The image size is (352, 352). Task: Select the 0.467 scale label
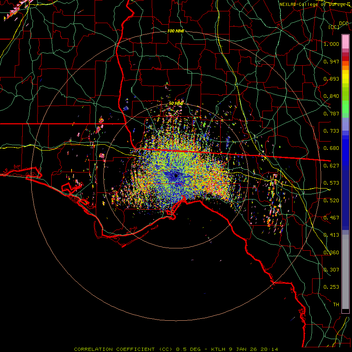(x=331, y=218)
